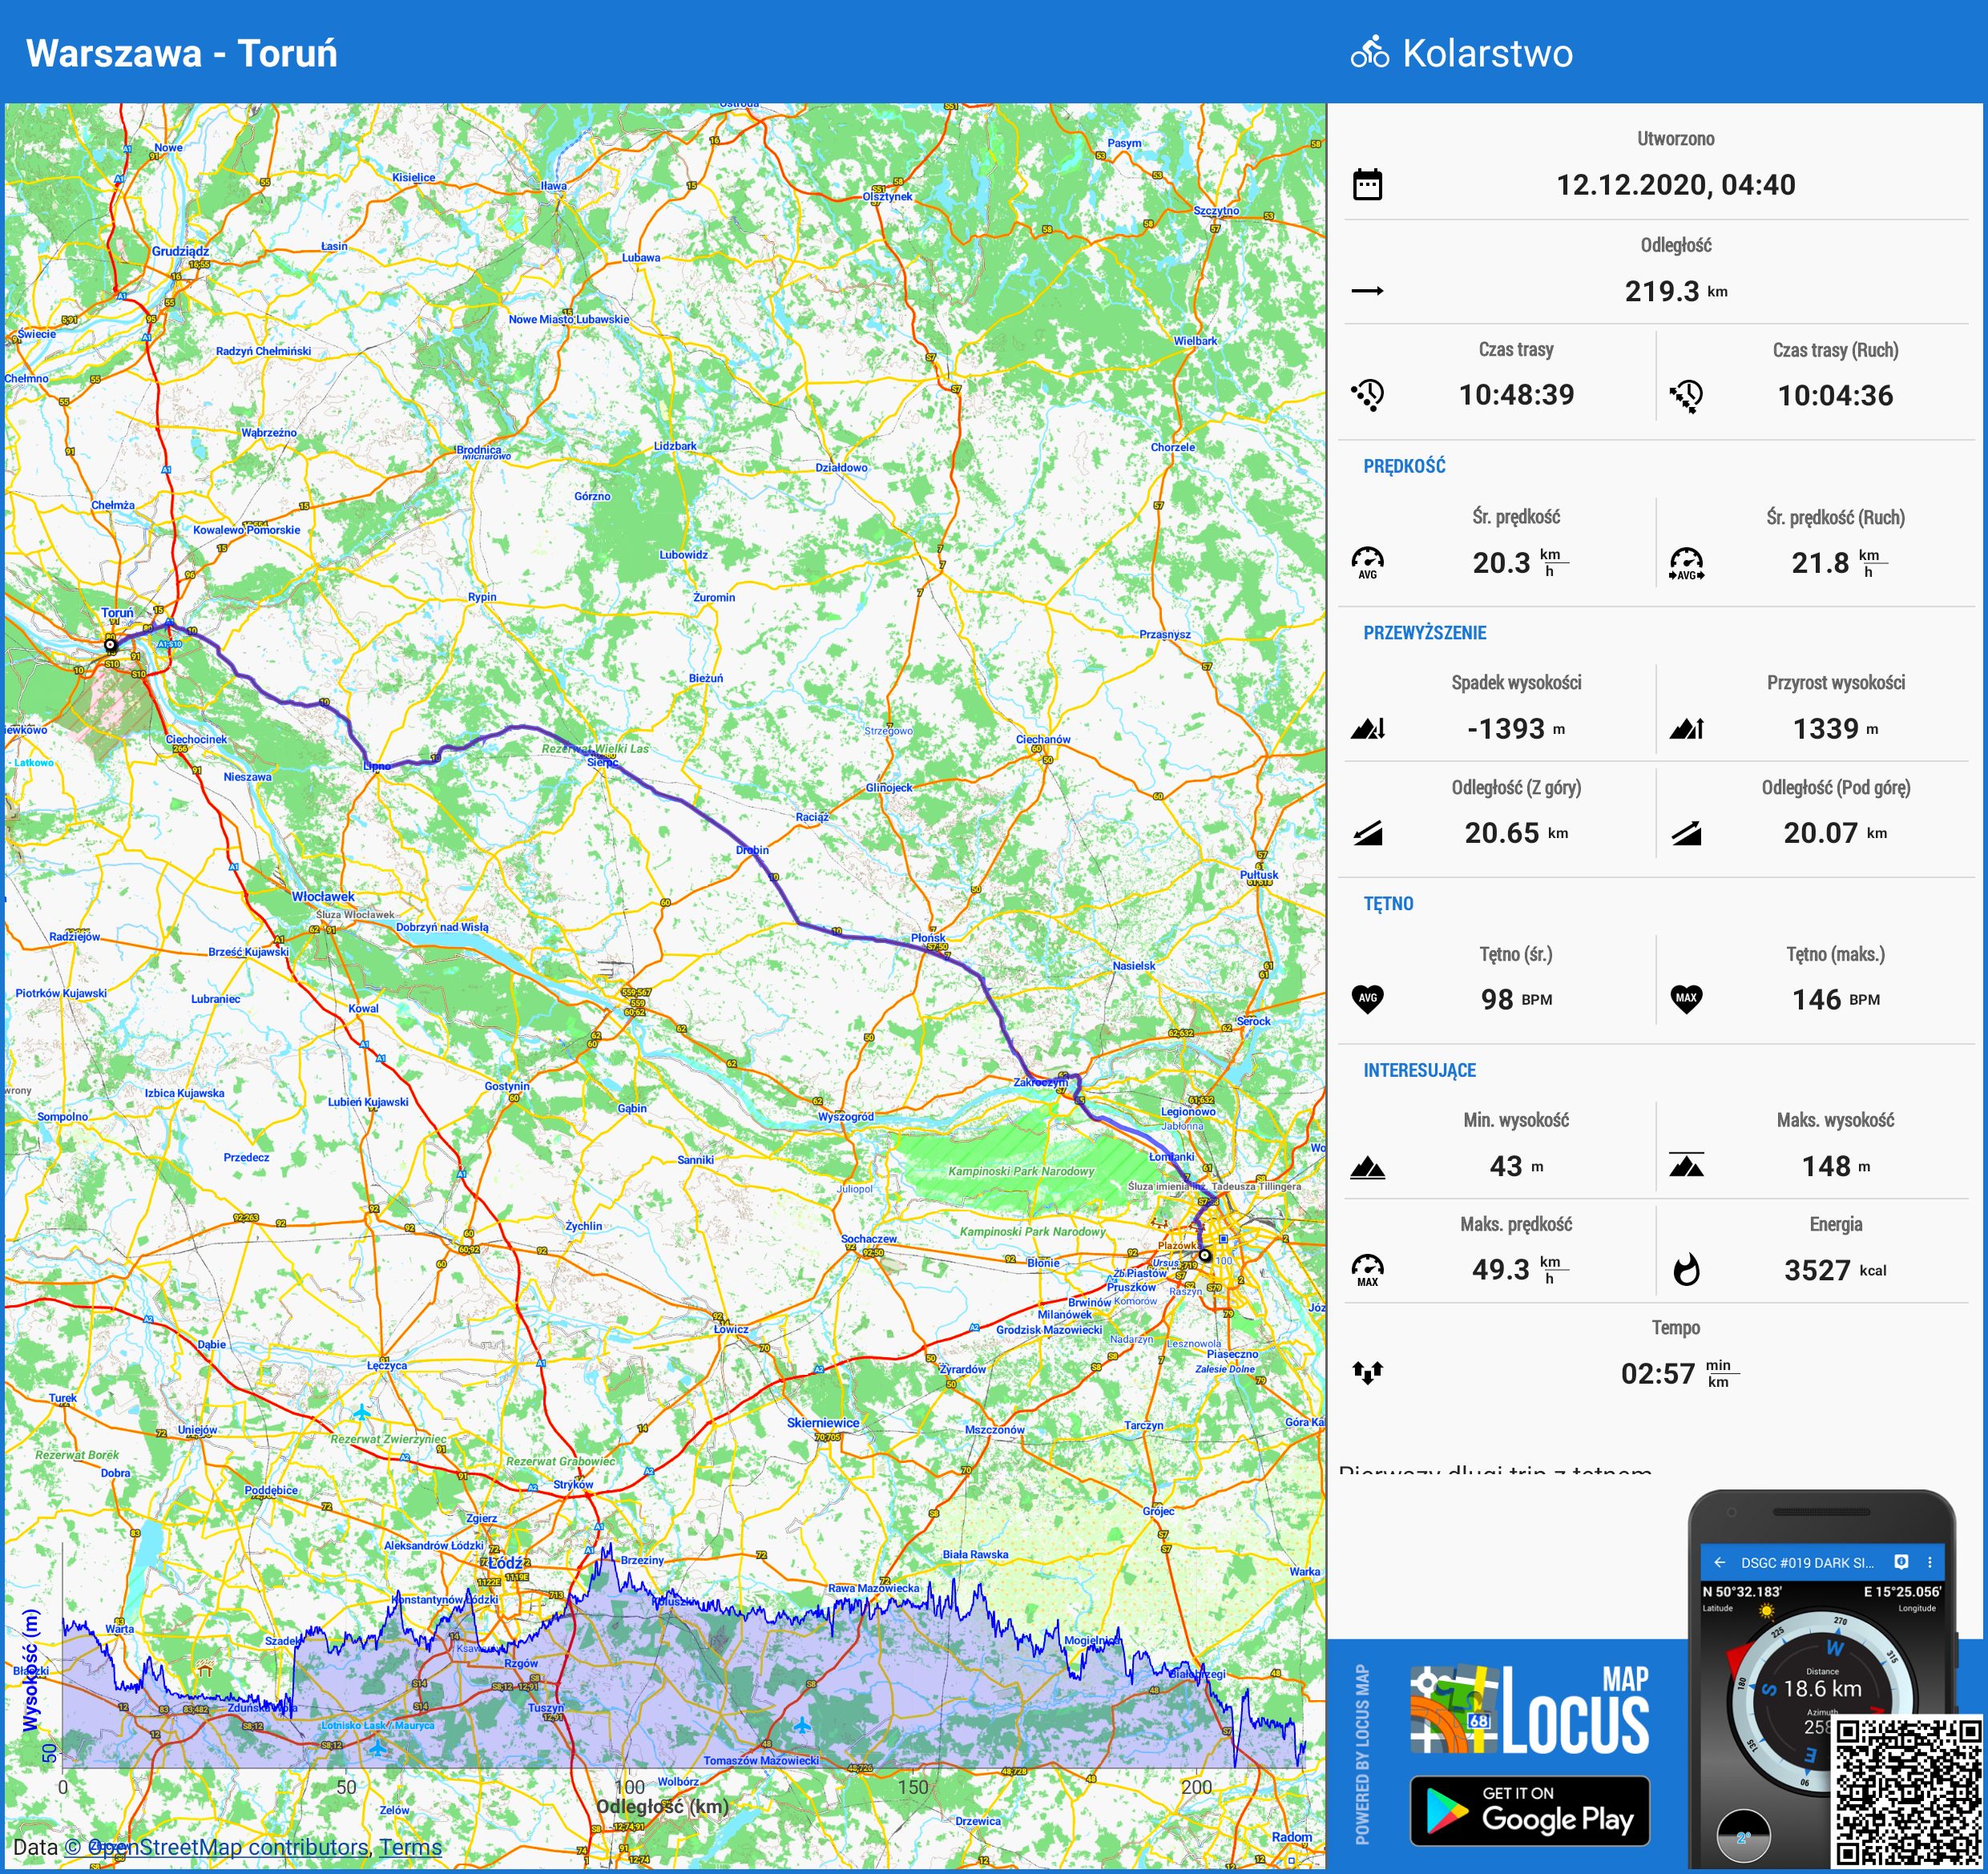Click the average speed 20.3 km/h
This screenshot has width=1988, height=1874.
pos(1519,563)
